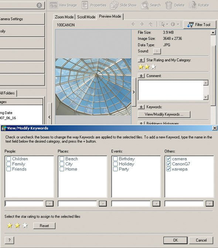Viewport: 218px width, 248px height.
Task: Check the Holiday keyword
Action: pyautogui.click(x=115, y=164)
